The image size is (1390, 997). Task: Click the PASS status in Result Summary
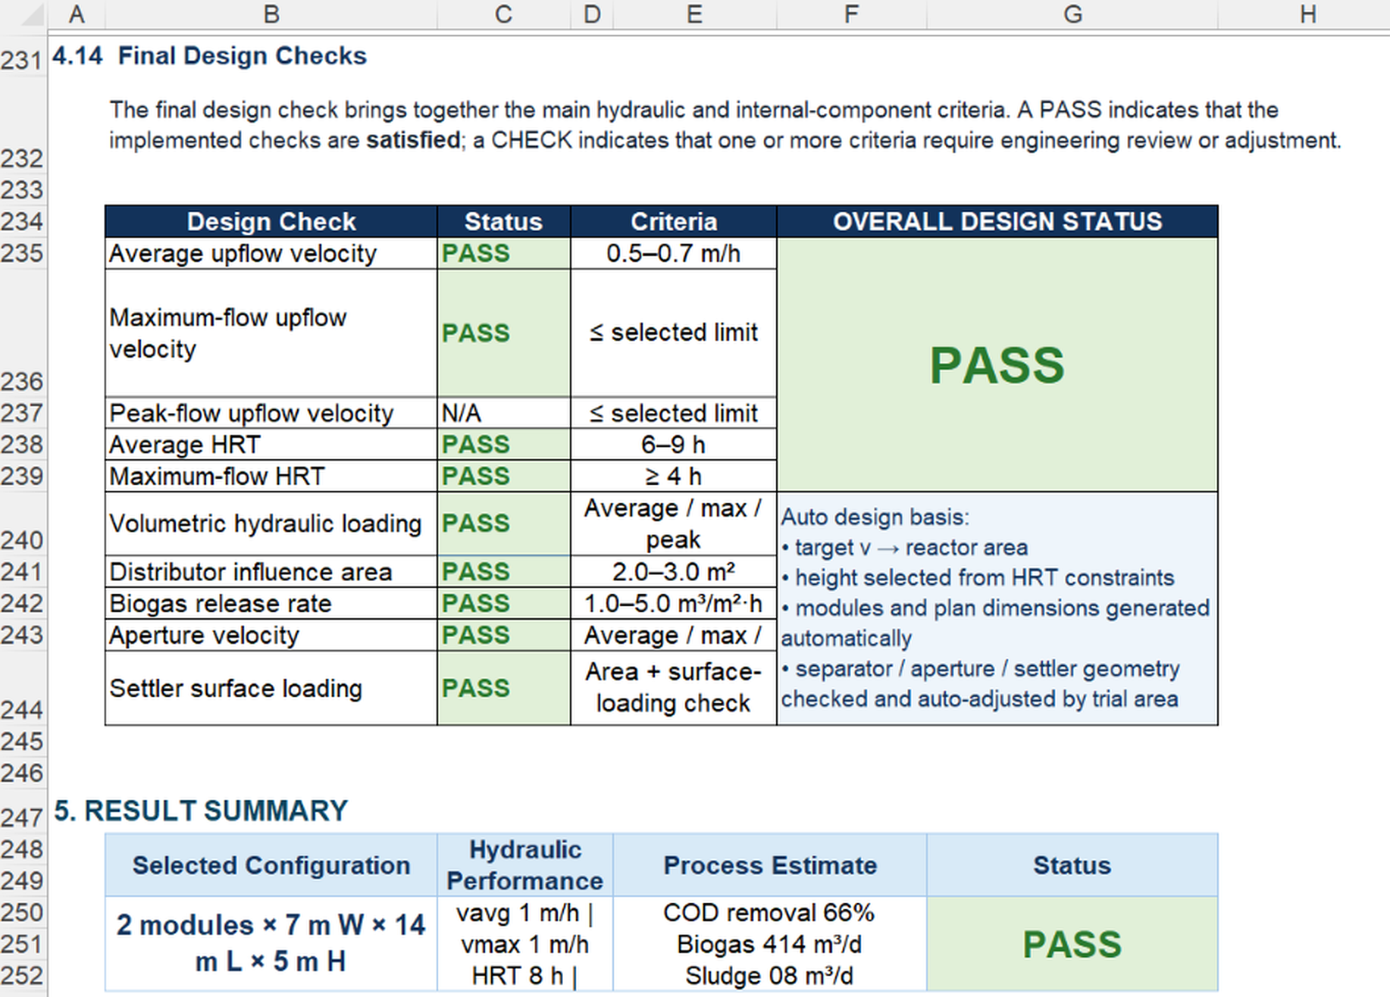[x=1072, y=944]
